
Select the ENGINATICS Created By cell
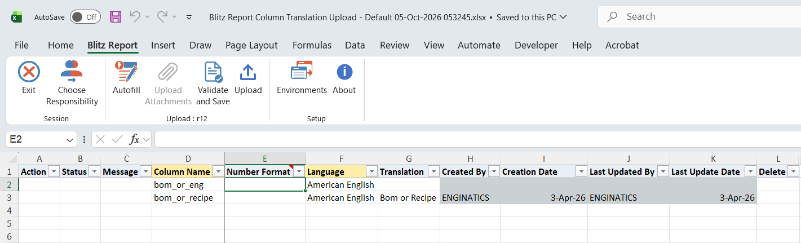(x=470, y=198)
